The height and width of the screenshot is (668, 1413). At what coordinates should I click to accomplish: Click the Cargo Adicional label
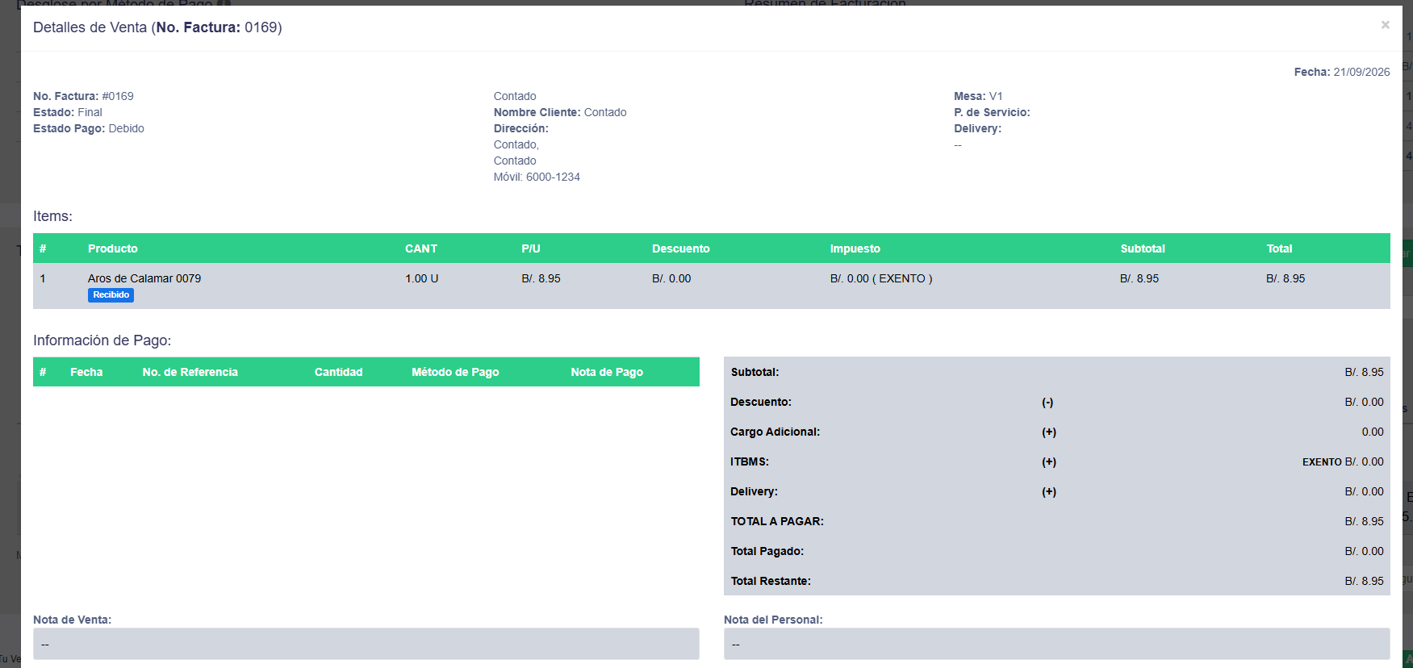(775, 432)
